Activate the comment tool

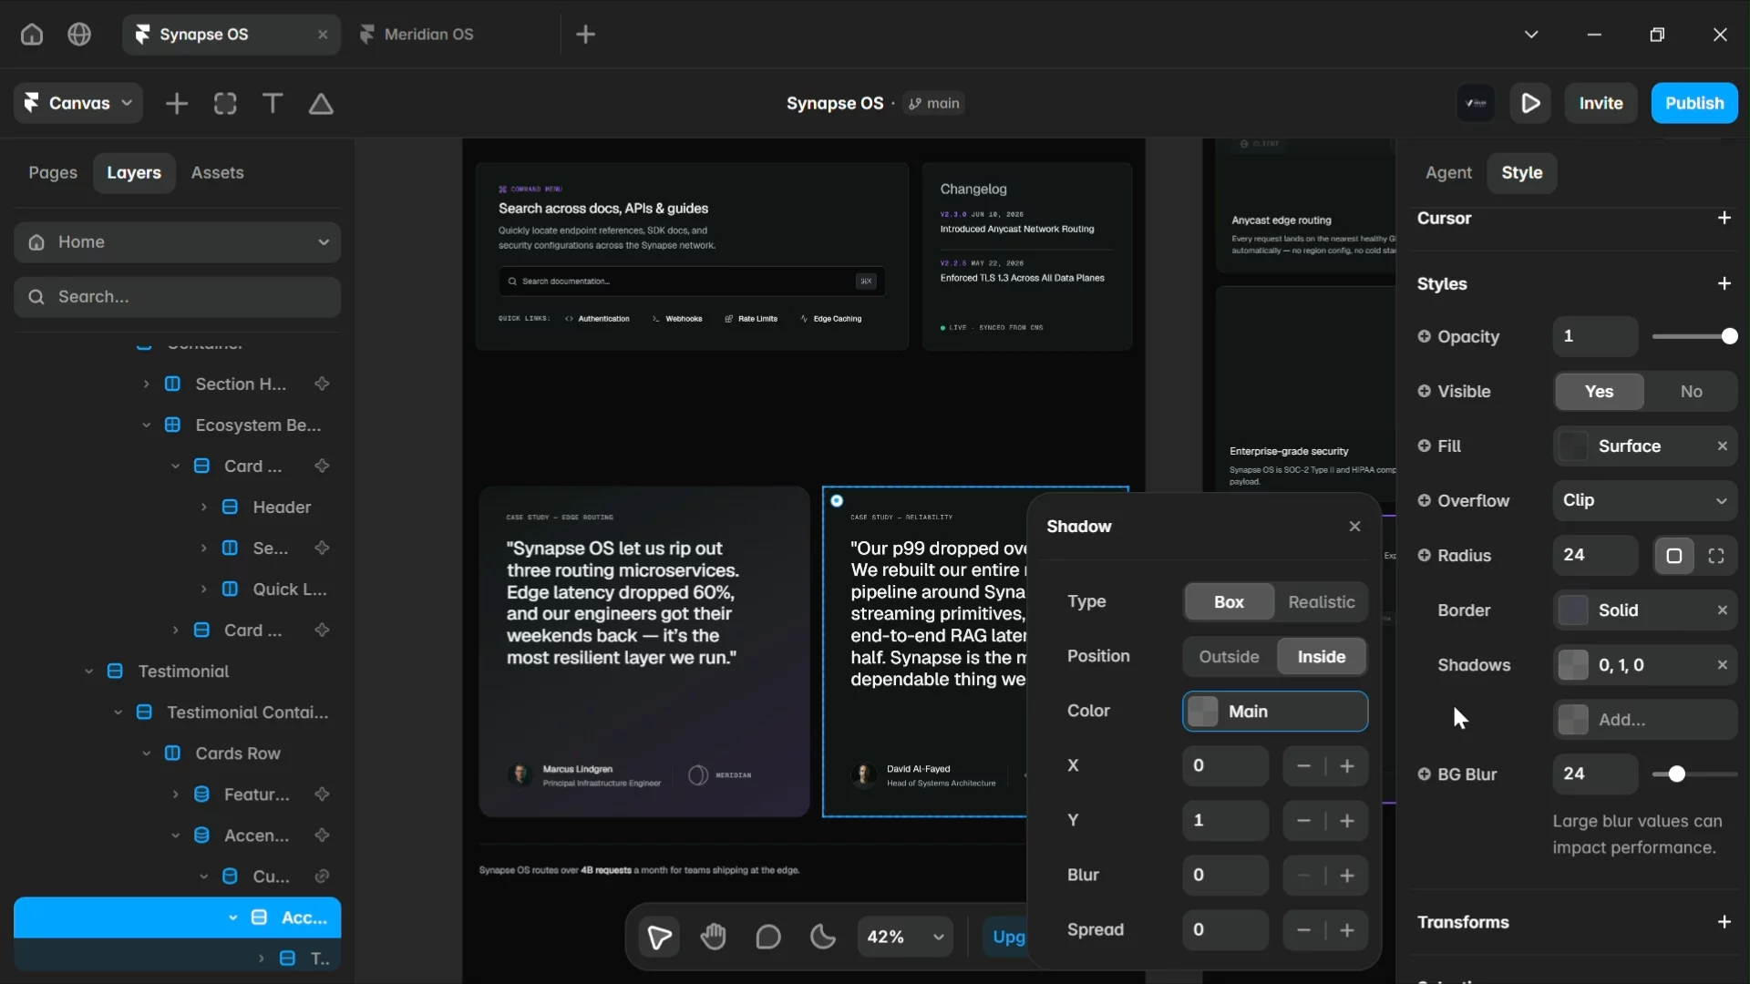(x=768, y=937)
